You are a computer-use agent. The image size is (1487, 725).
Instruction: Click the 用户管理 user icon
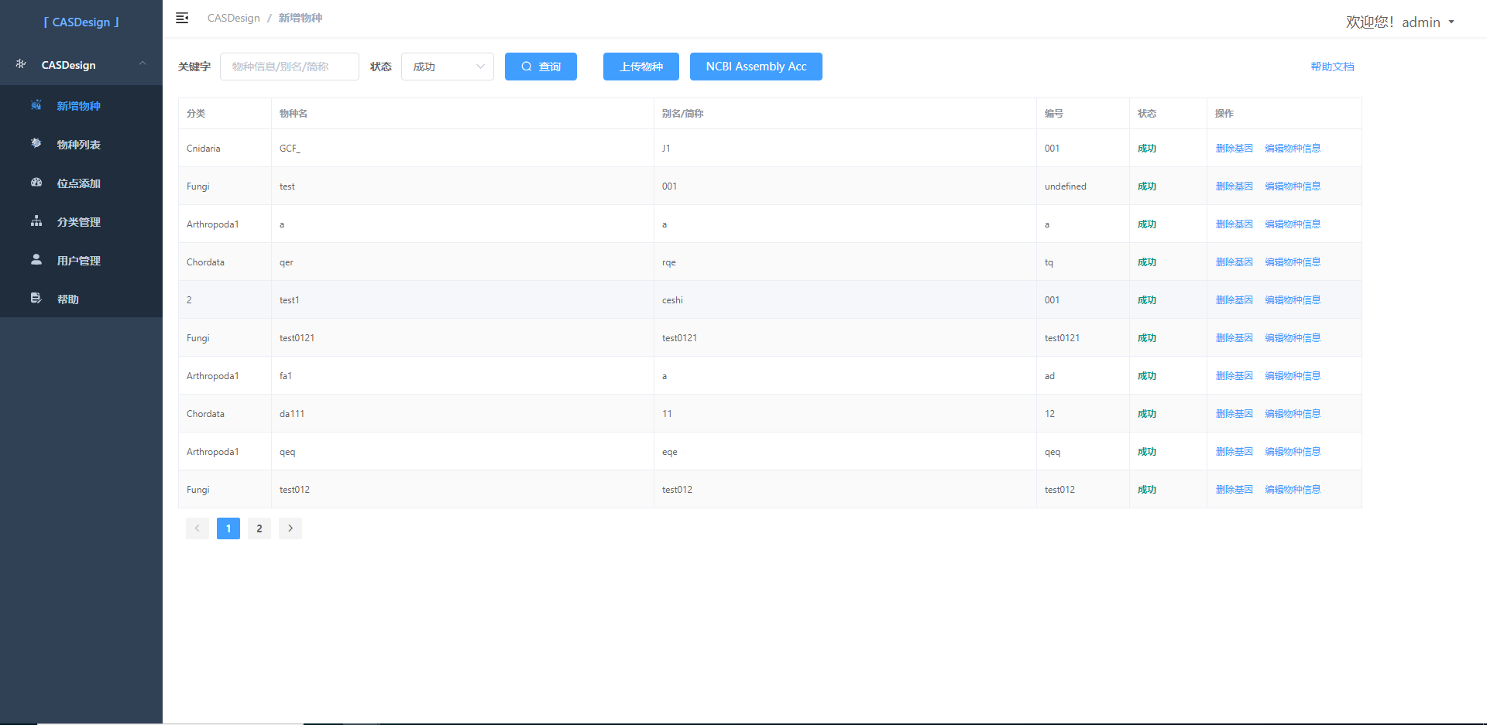(36, 260)
